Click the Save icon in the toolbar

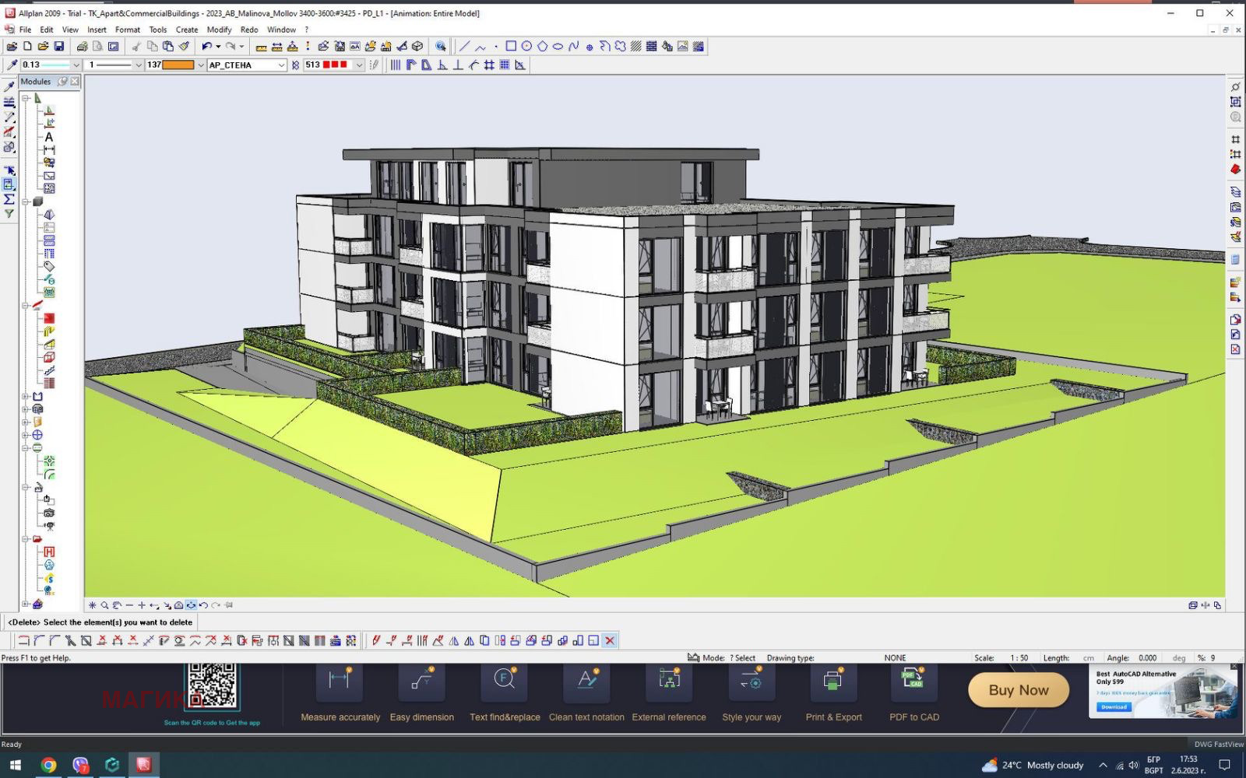pyautogui.click(x=58, y=47)
